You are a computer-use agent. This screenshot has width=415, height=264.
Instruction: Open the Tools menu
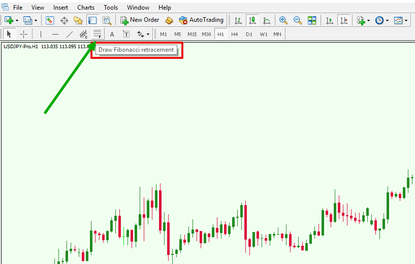[x=111, y=8]
